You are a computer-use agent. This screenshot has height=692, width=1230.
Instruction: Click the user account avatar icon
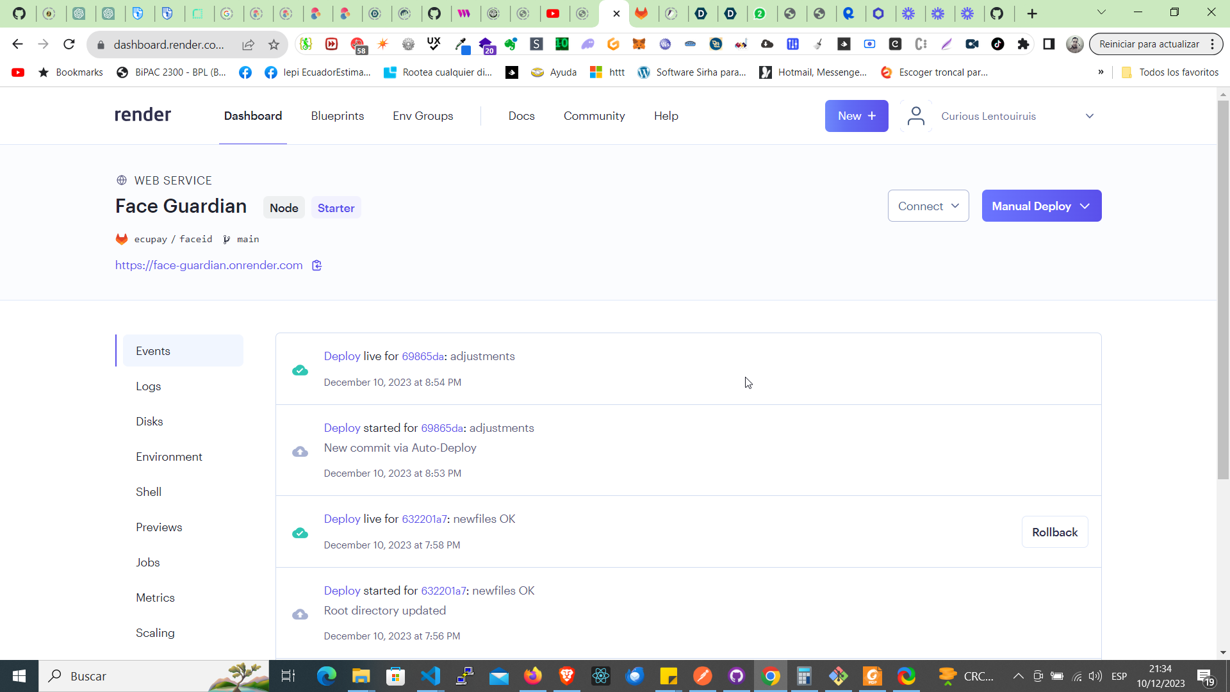(916, 116)
